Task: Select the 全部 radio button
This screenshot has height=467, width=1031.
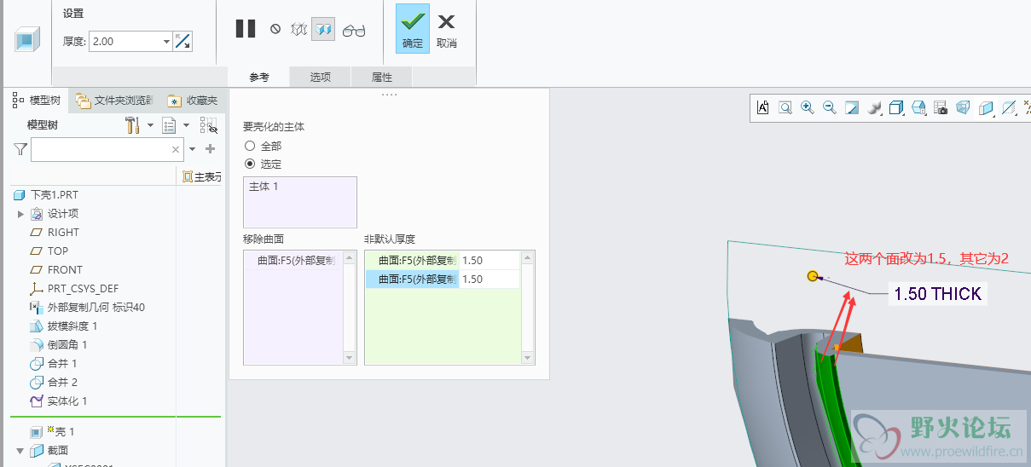Action: 250,146
